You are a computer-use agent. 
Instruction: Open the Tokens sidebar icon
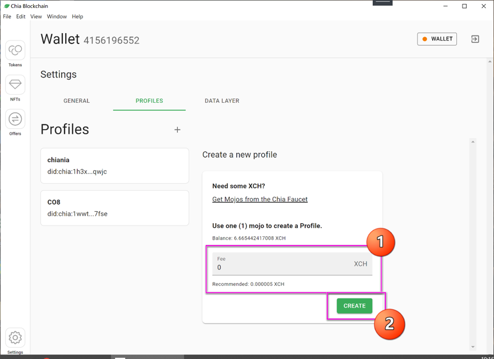(x=15, y=50)
